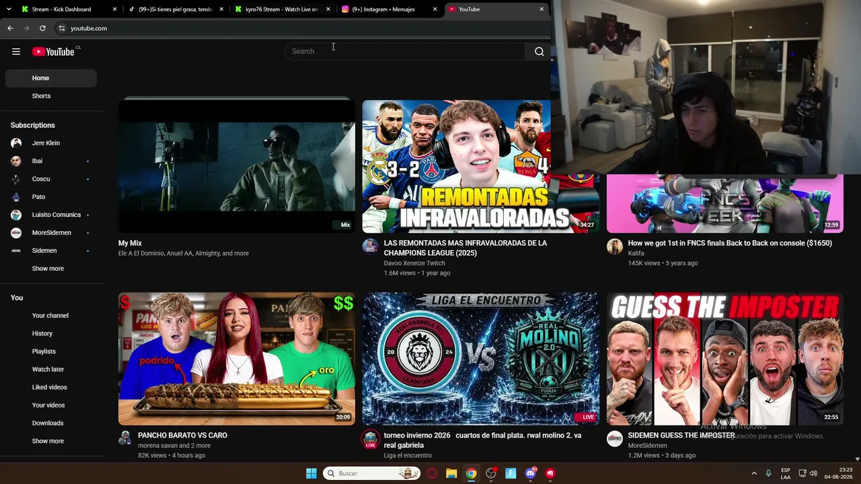Open Your channel in sidebar
This screenshot has width=861, height=484.
[51, 316]
